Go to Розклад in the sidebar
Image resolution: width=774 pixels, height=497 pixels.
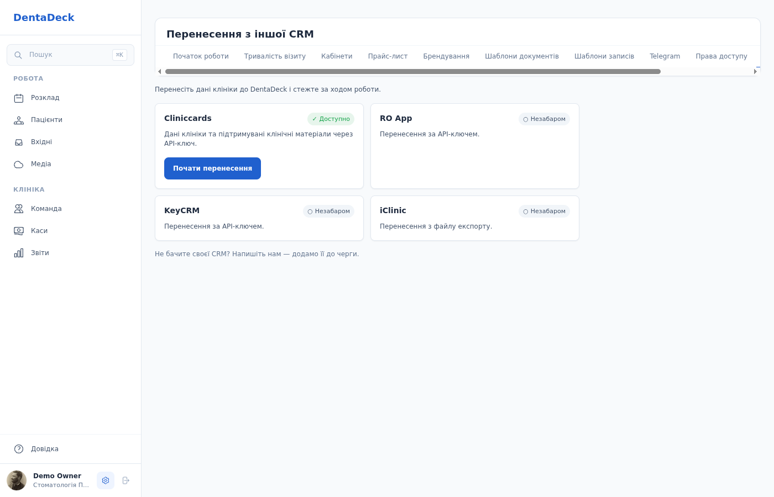click(70, 98)
